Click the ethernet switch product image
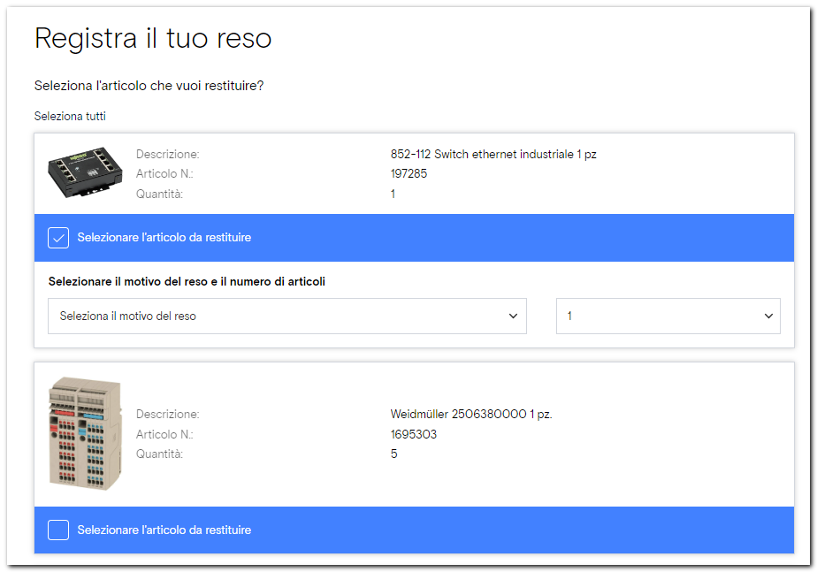Screen dimensions: 817x572 coord(85,173)
